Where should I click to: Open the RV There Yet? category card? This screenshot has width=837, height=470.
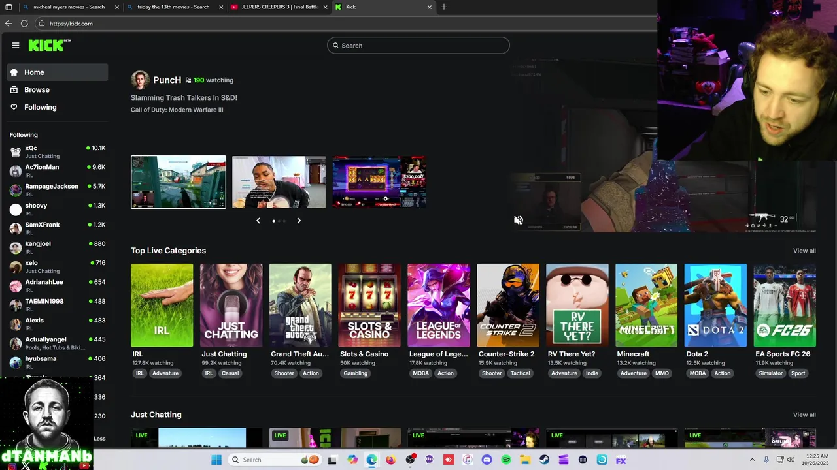(577, 305)
